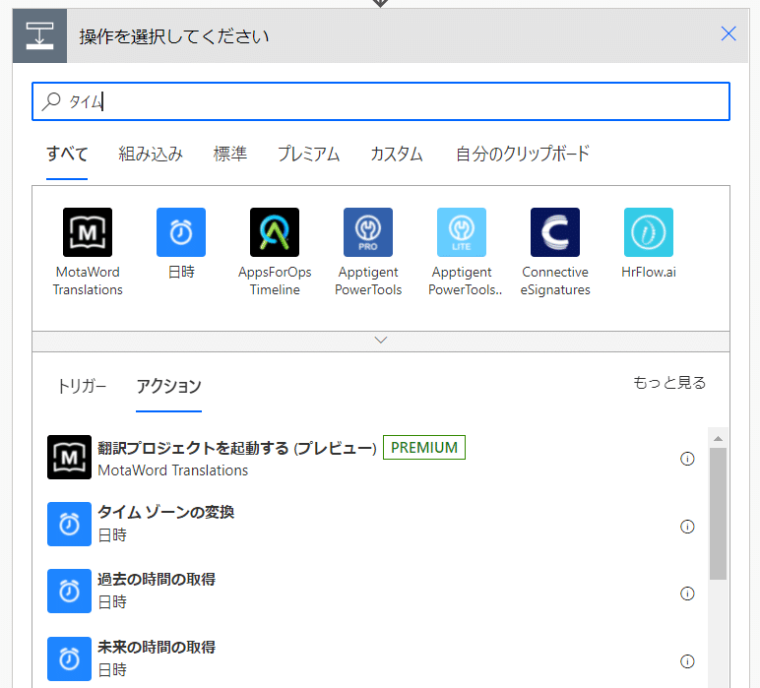Switch to the すべて tab
Image resolution: width=760 pixels, height=688 pixels.
click(x=67, y=155)
